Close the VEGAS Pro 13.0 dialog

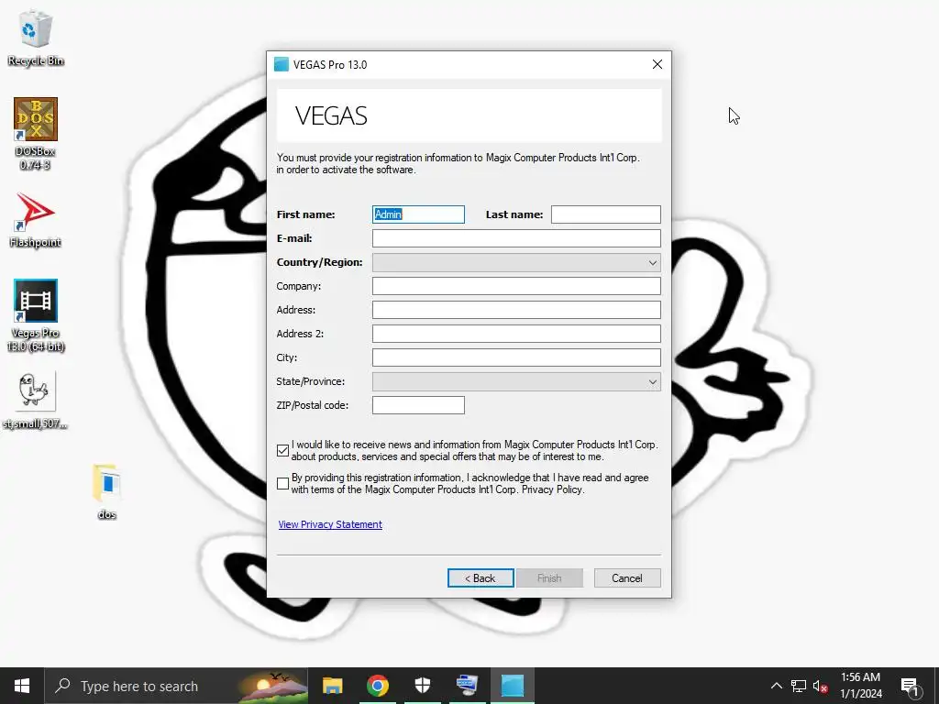click(657, 64)
